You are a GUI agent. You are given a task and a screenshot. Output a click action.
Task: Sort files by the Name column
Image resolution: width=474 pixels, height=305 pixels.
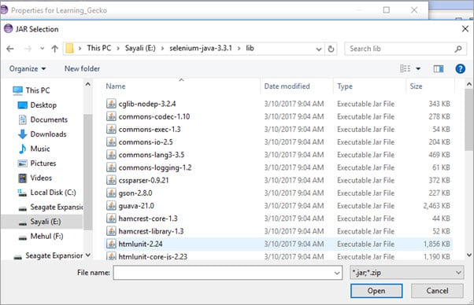(x=116, y=86)
